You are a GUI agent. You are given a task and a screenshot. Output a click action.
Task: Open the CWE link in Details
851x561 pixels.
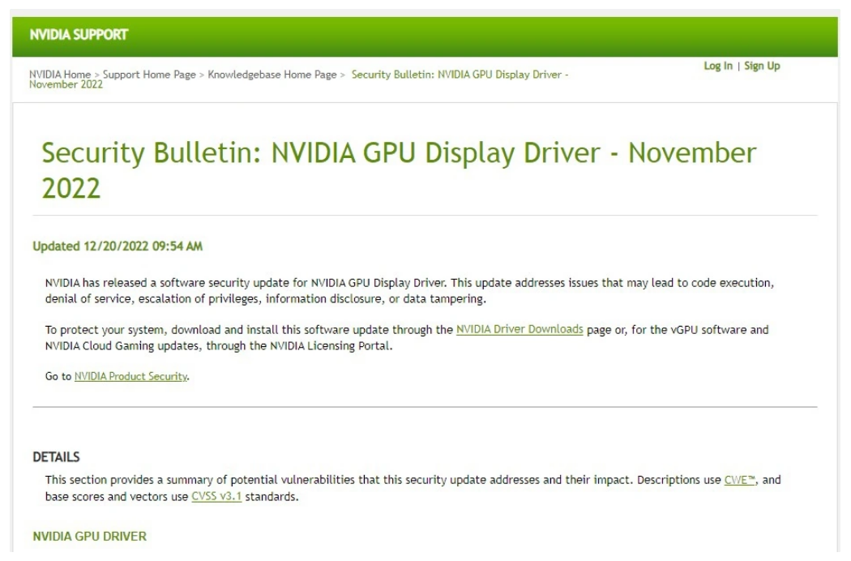click(x=740, y=480)
